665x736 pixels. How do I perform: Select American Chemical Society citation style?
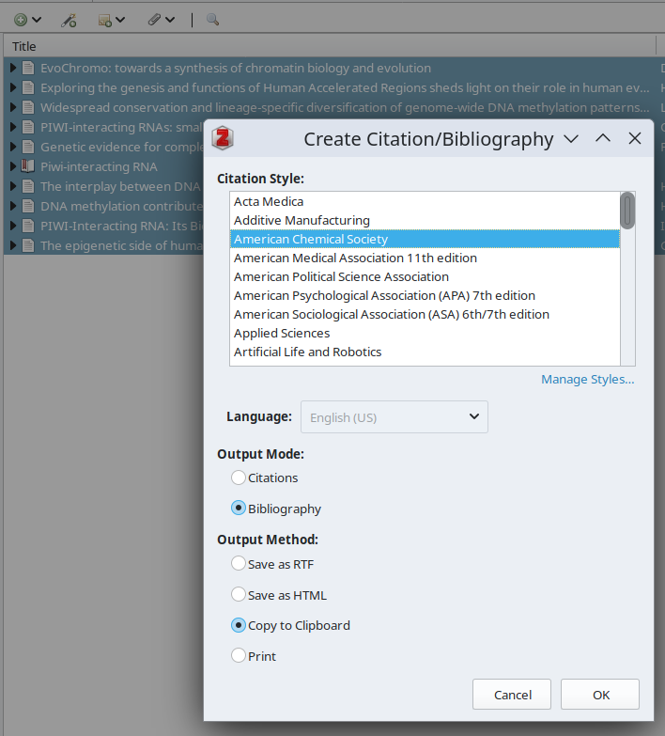pos(425,239)
